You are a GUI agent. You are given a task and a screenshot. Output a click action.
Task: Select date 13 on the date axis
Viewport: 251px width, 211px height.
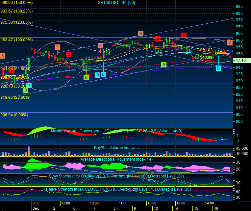[156, 208]
